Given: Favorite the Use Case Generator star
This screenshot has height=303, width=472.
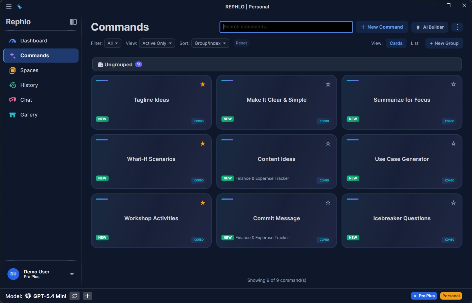Looking at the screenshot, I should [453, 143].
